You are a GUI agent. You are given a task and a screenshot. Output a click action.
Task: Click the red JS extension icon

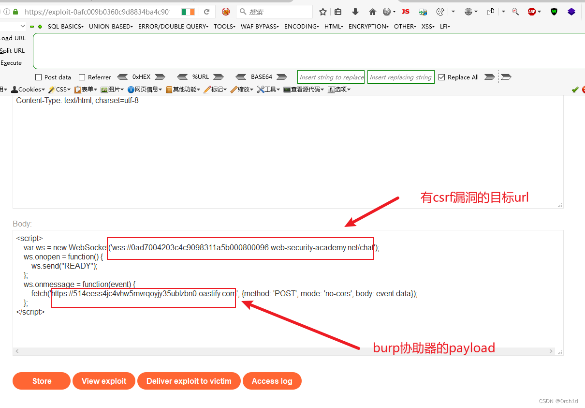coord(406,12)
